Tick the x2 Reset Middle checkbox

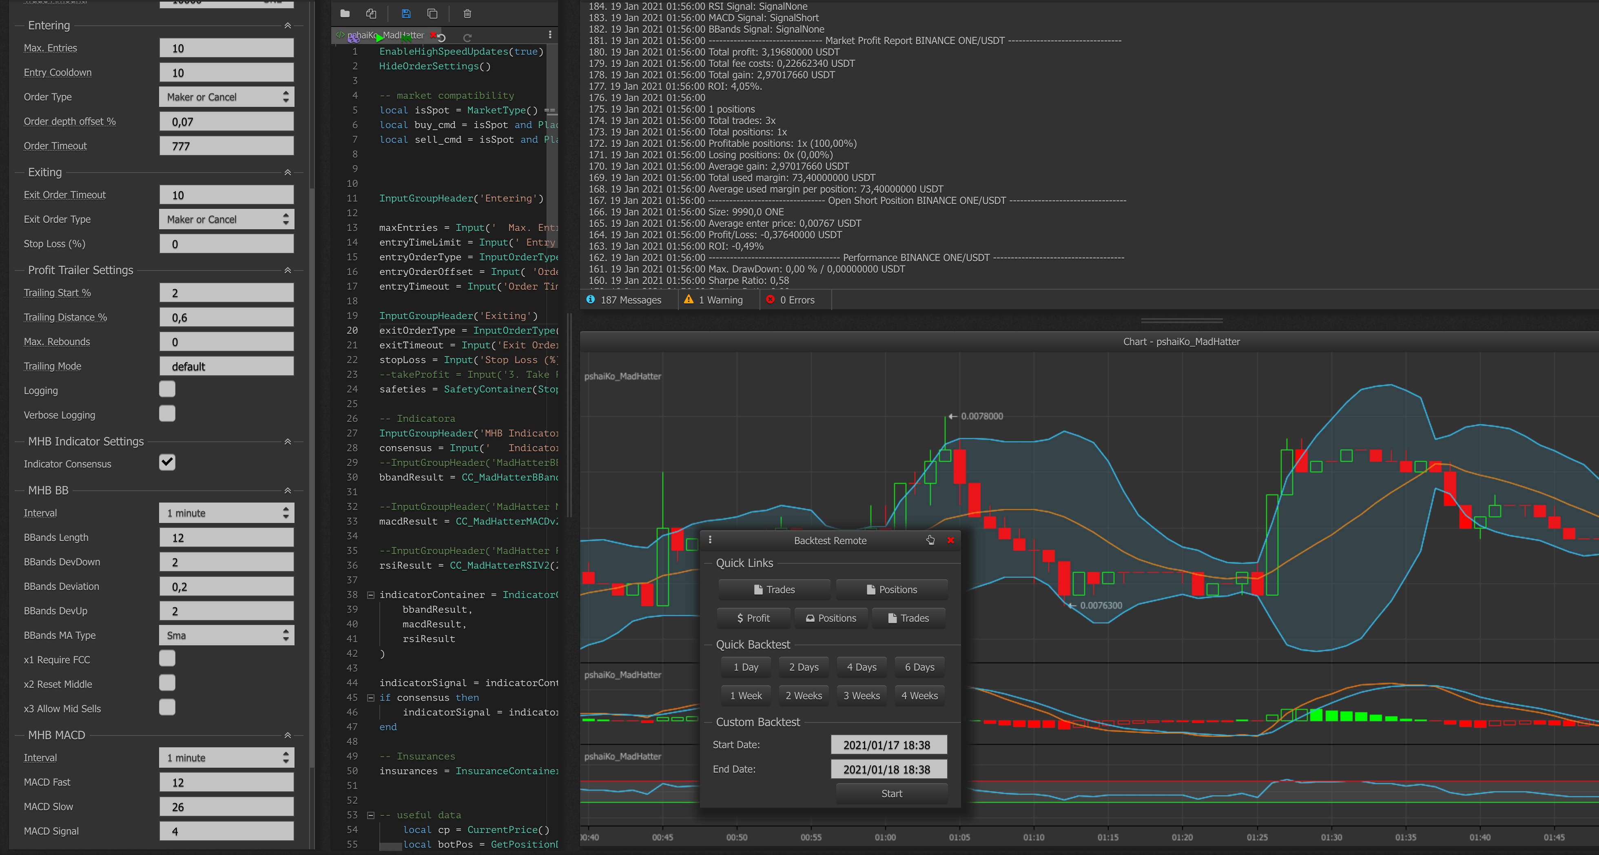pyautogui.click(x=167, y=683)
